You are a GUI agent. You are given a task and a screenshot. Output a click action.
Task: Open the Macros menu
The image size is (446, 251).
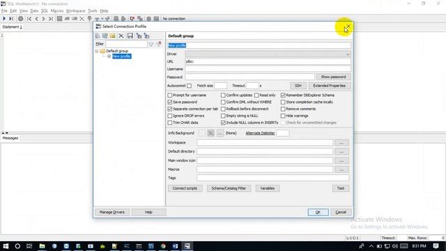point(57,11)
